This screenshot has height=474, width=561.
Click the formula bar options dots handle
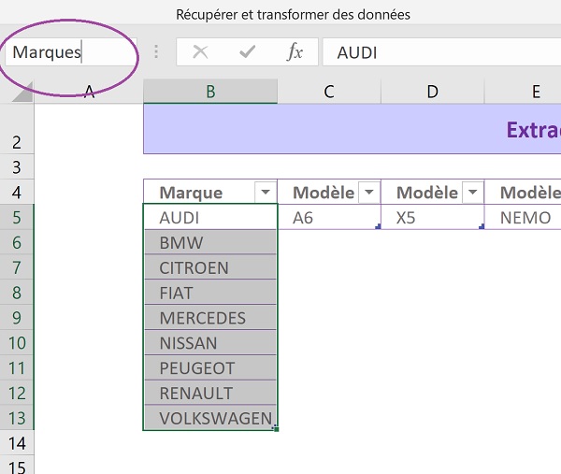click(156, 51)
